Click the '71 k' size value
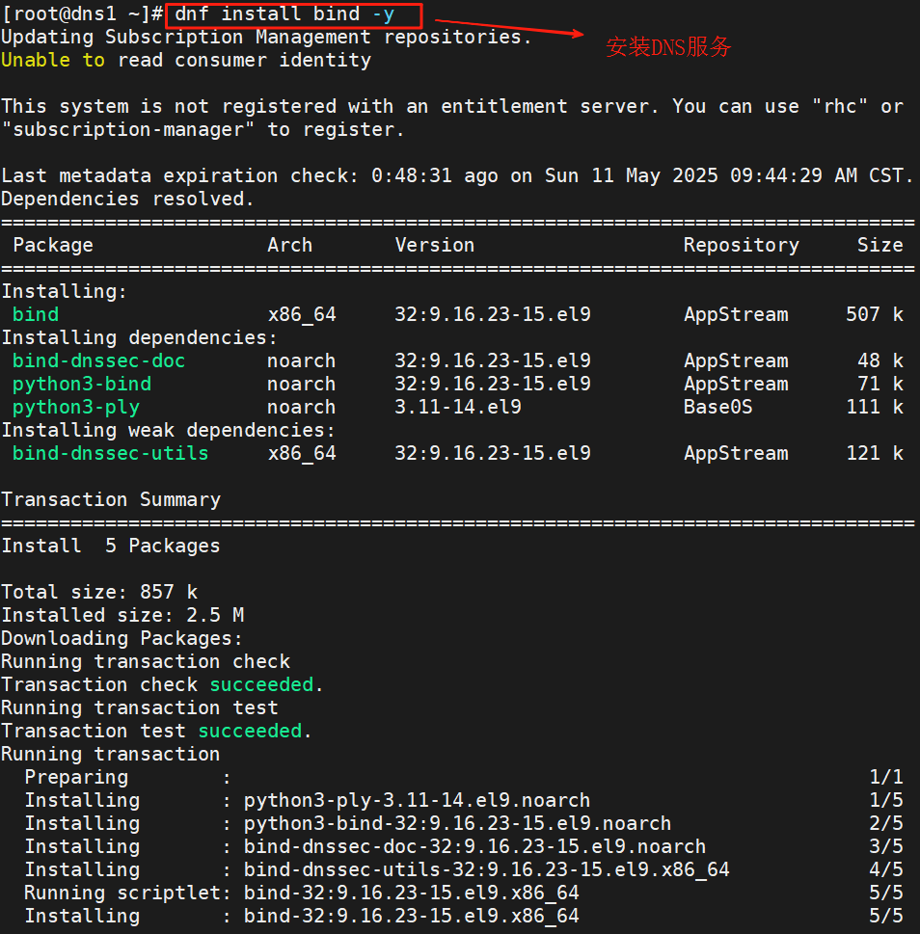The width and height of the screenshot is (920, 934). pyautogui.click(x=880, y=385)
